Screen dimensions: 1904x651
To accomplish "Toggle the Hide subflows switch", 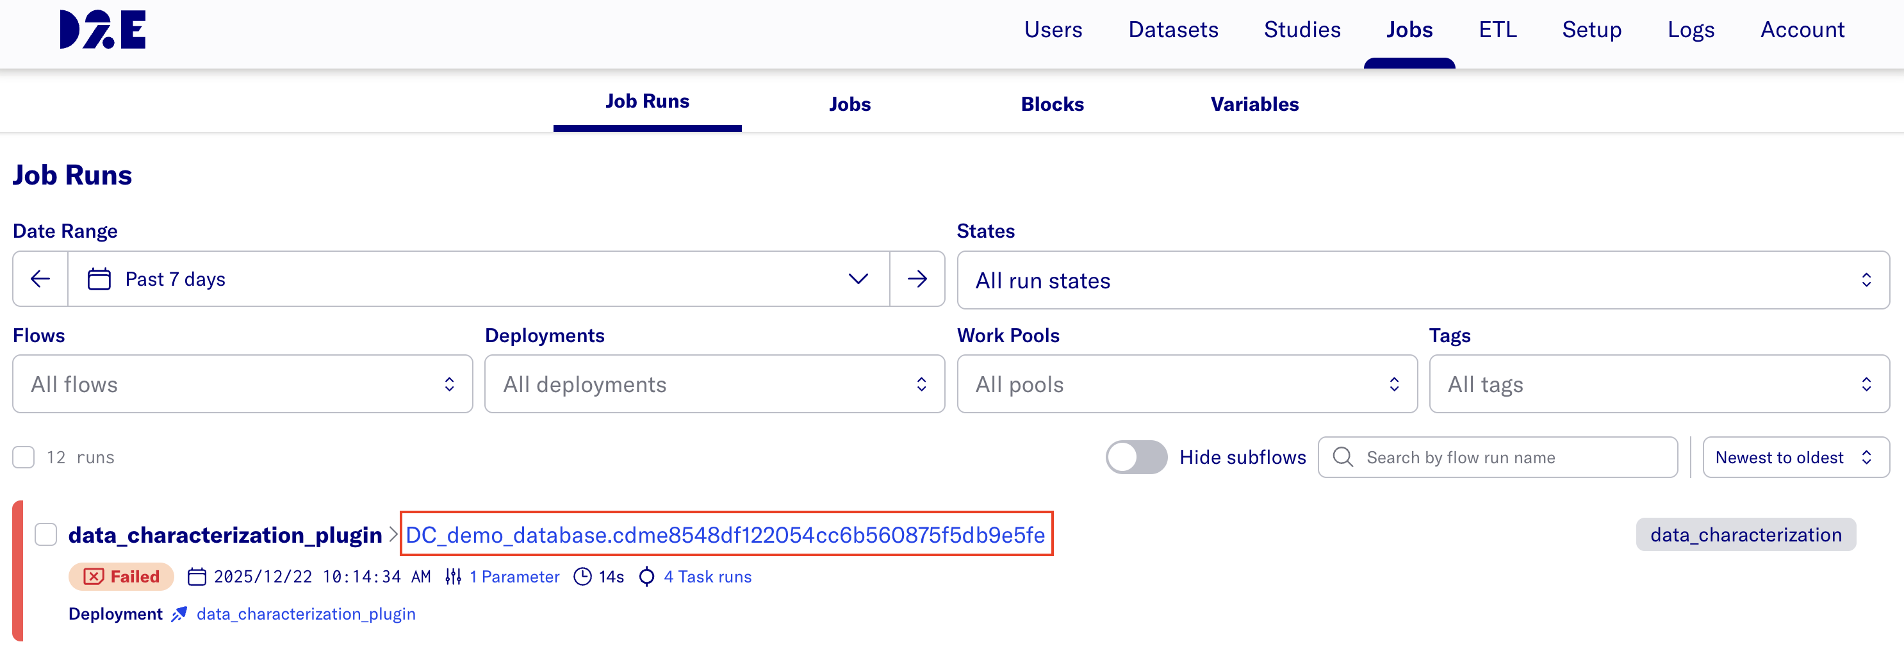I will (1135, 457).
